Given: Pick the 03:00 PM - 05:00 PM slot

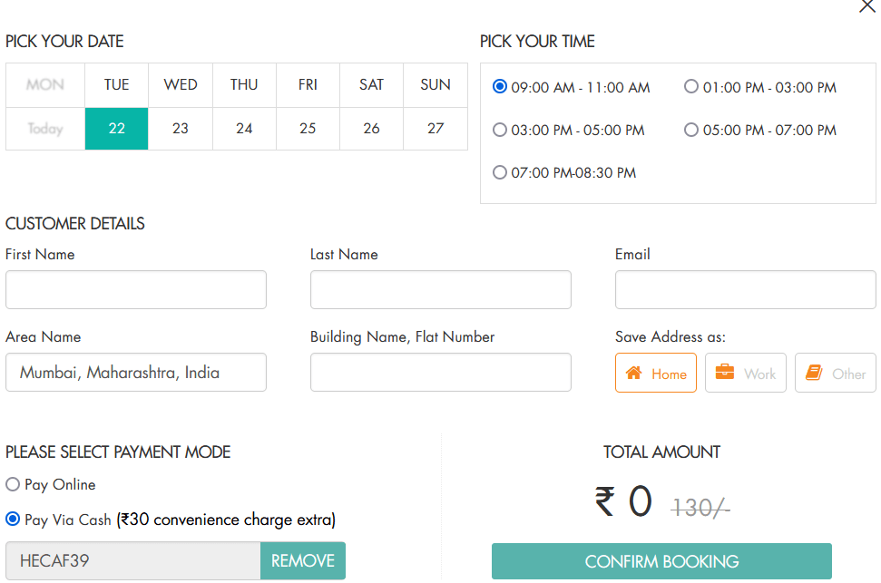Looking at the screenshot, I should (x=500, y=130).
